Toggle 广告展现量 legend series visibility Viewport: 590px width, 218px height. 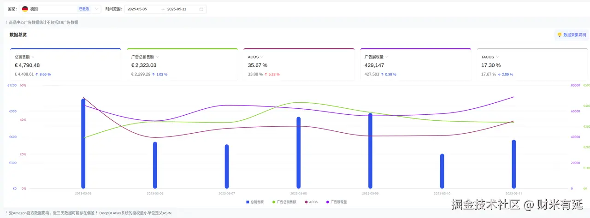(336, 202)
